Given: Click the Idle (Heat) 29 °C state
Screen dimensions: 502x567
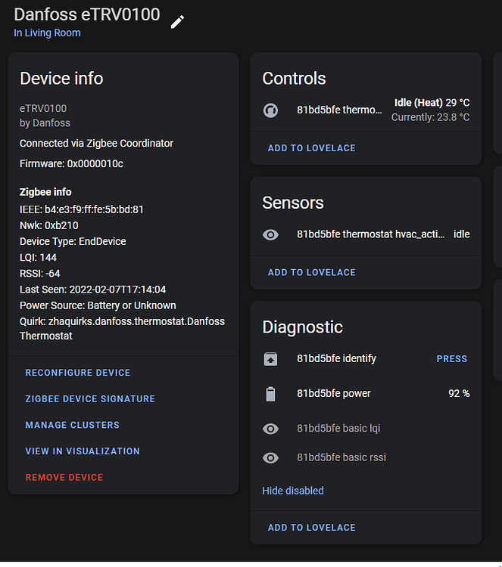Looking at the screenshot, I should (432, 103).
